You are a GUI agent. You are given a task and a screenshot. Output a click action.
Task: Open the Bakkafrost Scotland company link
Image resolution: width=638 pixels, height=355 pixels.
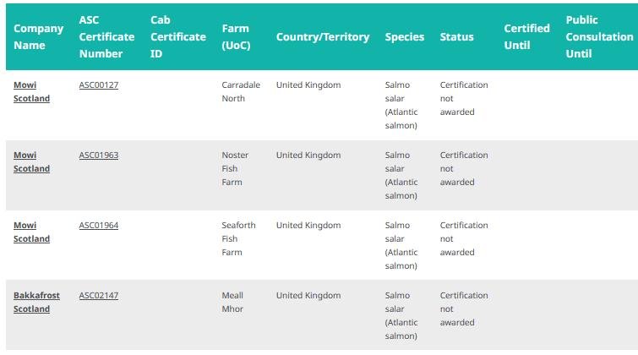(x=36, y=303)
